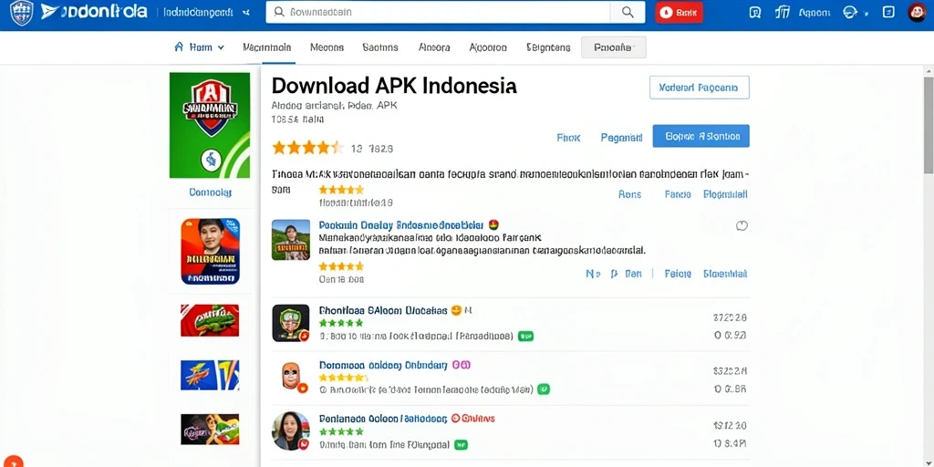
Task: Click the Home icon in the navigation bar
Action: point(178,47)
